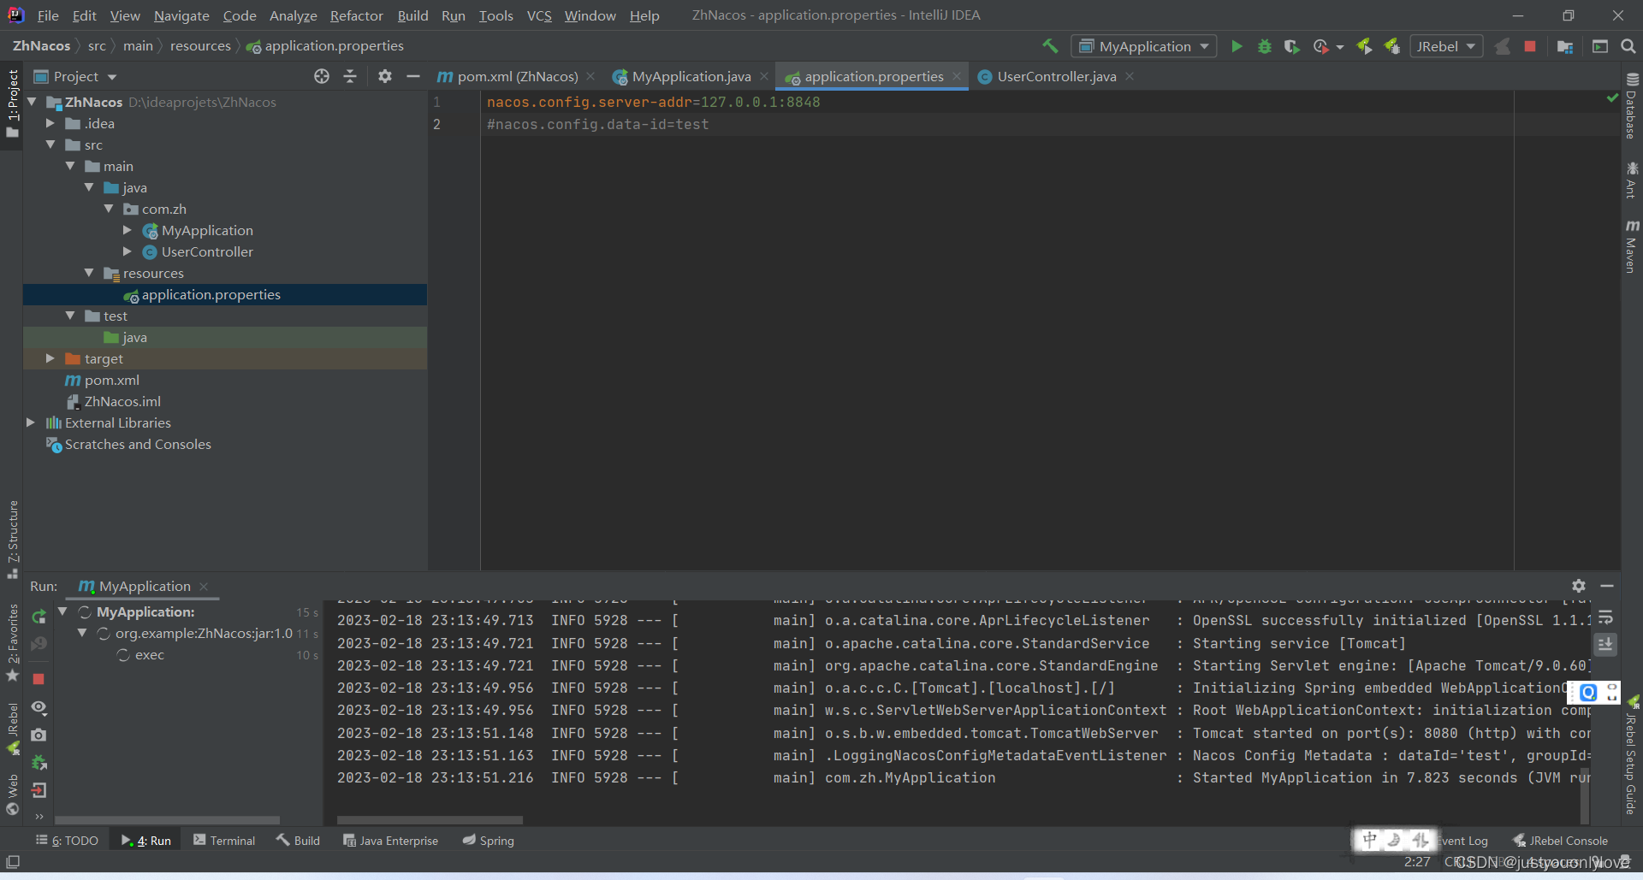Open the MyApplication run configuration dropdown
The image size is (1643, 880).
click(1144, 46)
